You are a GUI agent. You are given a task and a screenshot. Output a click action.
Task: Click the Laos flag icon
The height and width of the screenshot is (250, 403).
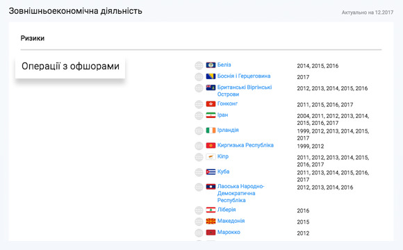pyautogui.click(x=211, y=187)
